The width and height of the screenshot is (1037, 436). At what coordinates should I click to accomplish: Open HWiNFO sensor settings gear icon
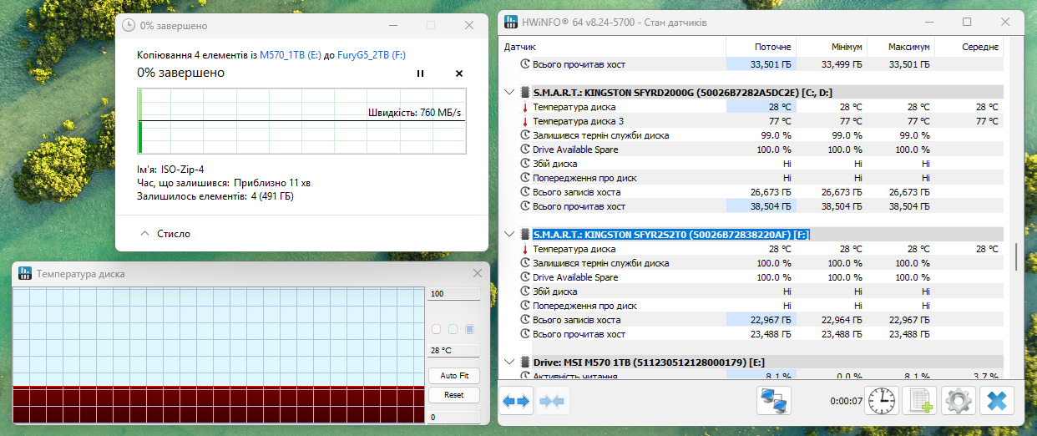(x=958, y=402)
